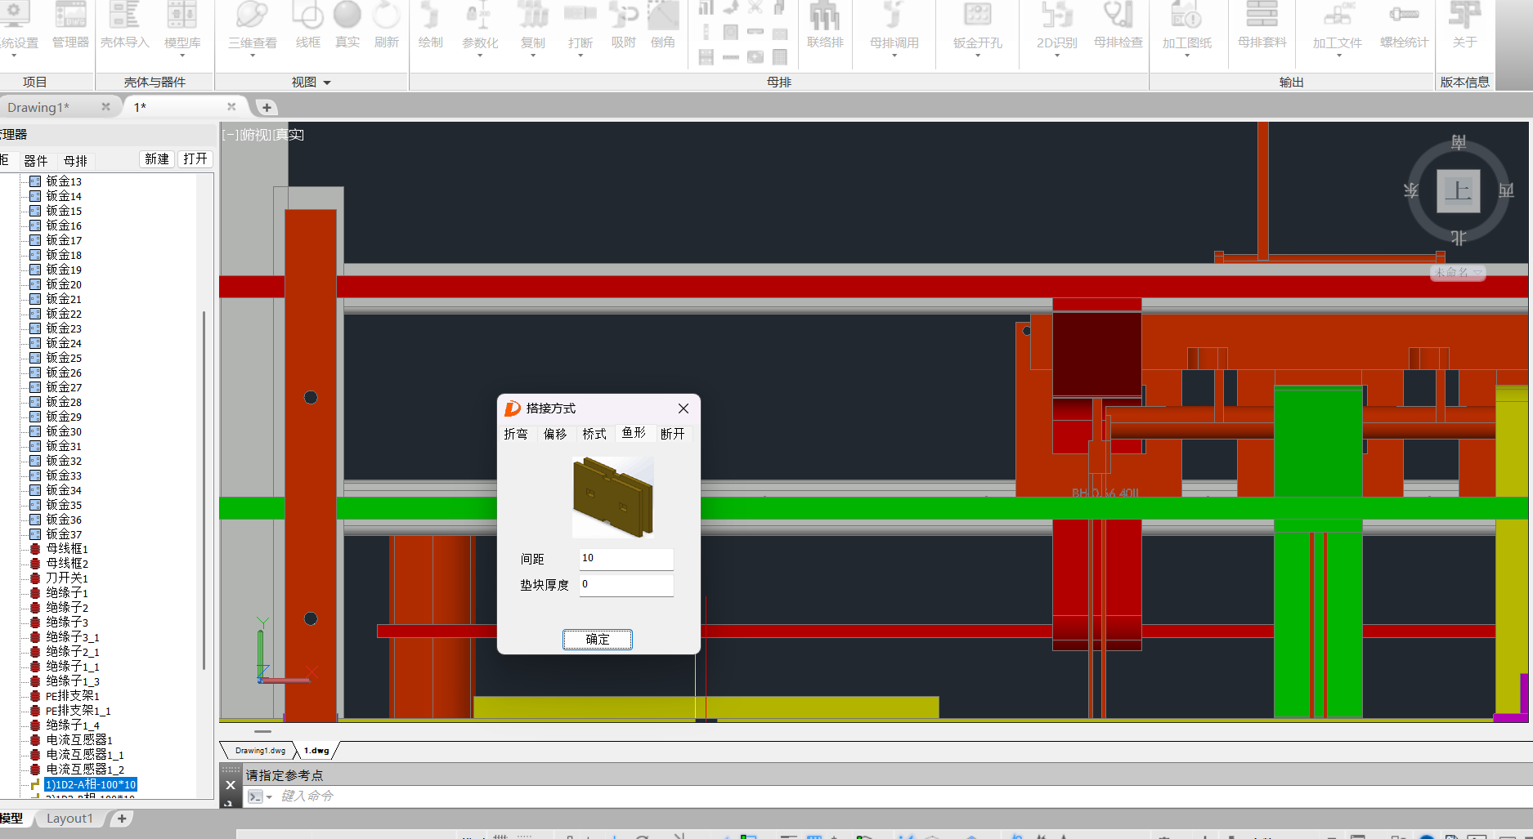Switch to the 折弯 tab in dialog
The height and width of the screenshot is (839, 1533).
click(516, 434)
